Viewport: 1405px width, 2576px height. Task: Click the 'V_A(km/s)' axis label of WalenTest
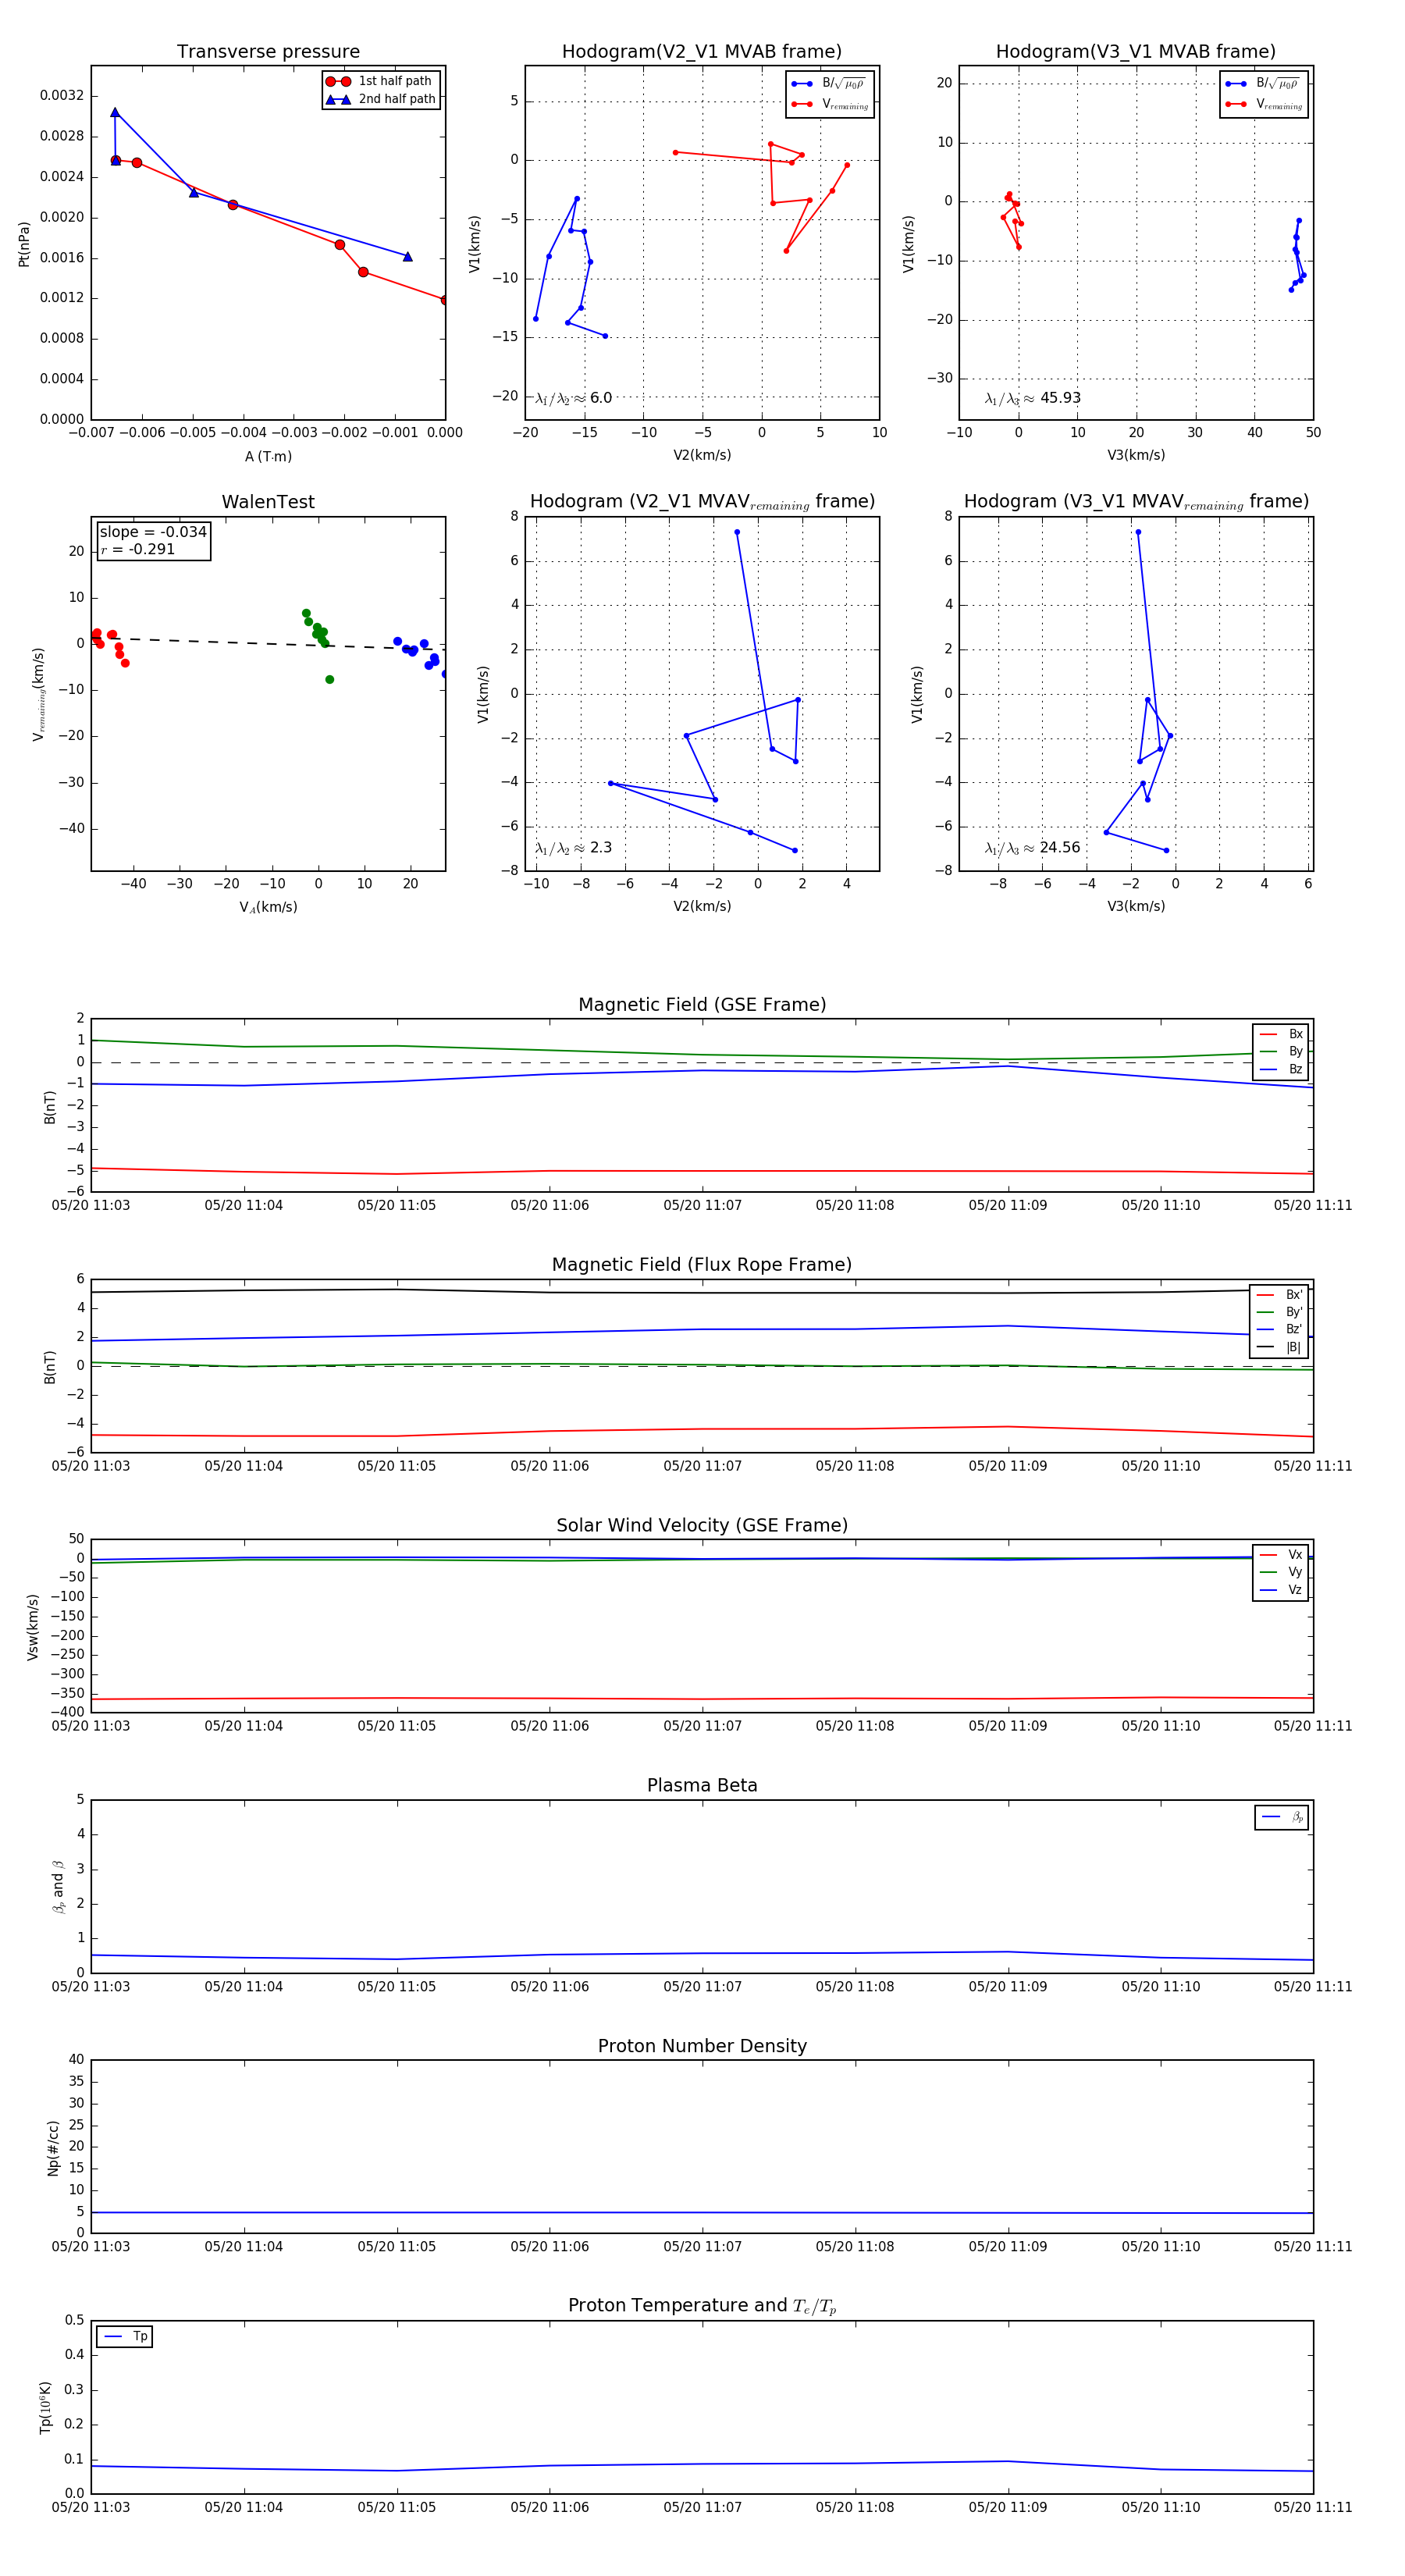[x=268, y=907]
